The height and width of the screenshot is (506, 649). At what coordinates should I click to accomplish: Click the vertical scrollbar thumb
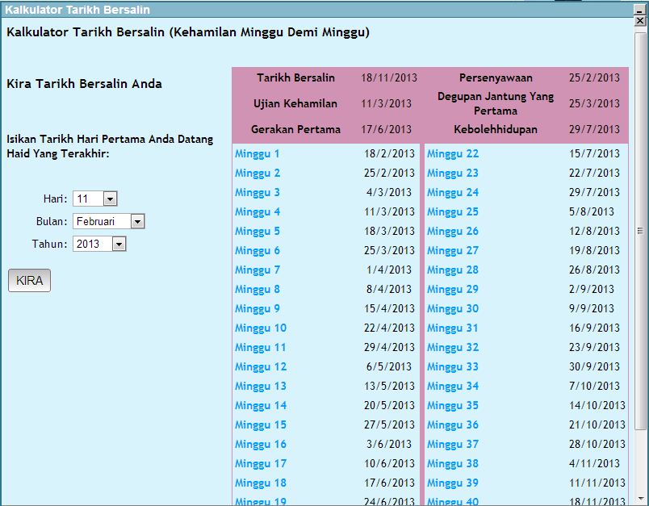point(640,231)
